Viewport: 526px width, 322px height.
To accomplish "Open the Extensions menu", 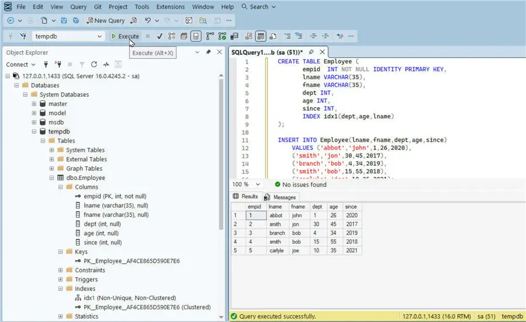I will 171,6.
